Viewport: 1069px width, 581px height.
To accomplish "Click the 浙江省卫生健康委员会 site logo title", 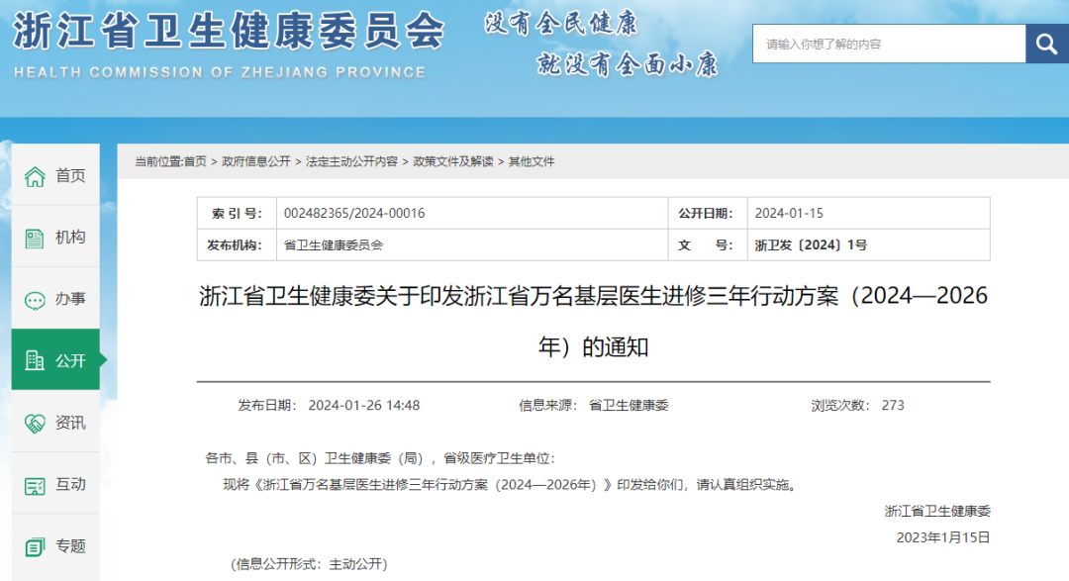I will pyautogui.click(x=229, y=32).
